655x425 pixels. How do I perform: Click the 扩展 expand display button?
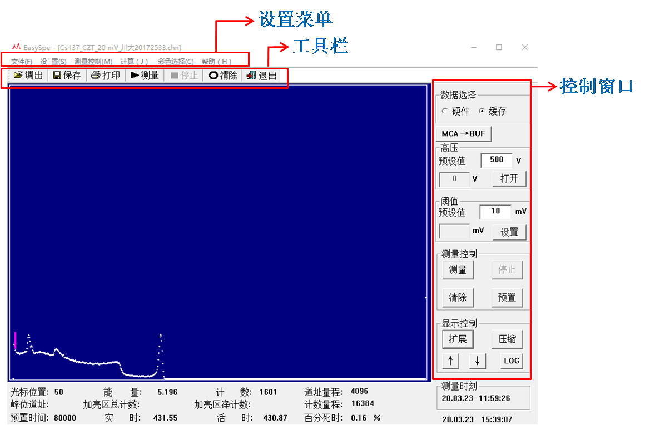tap(457, 339)
